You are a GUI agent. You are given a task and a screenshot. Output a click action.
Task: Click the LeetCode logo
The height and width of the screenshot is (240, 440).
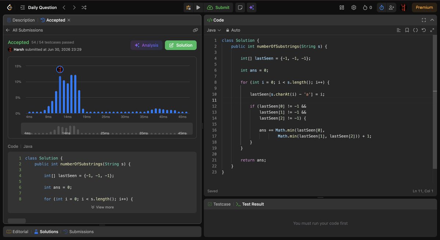tap(9, 7)
